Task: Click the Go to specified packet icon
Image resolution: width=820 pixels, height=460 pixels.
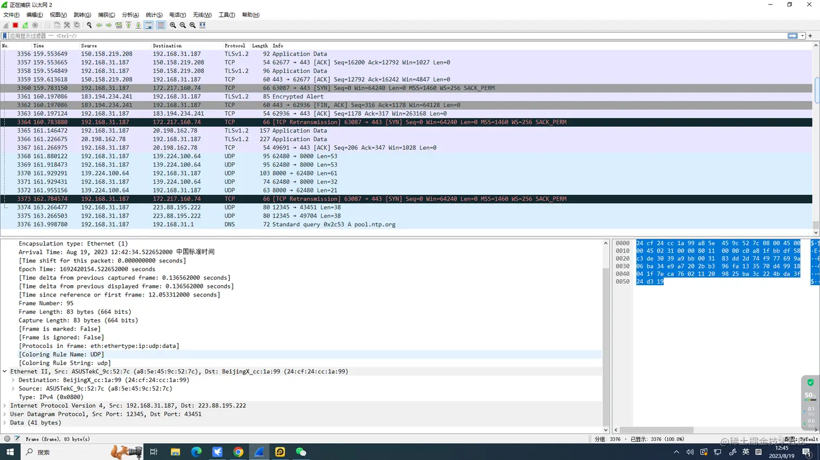Action: click(x=119, y=25)
